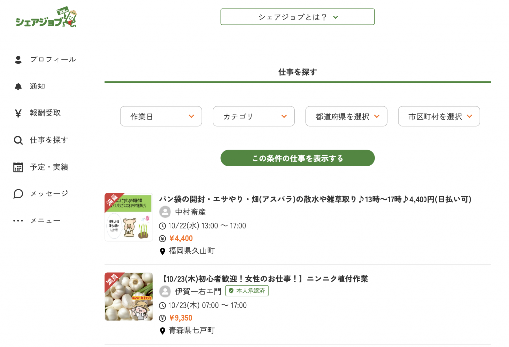
Task: Click the 中村畜産 user avatar
Action: pyautogui.click(x=165, y=212)
